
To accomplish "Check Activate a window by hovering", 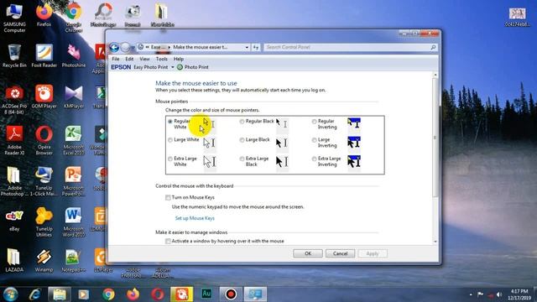I will pyautogui.click(x=168, y=242).
